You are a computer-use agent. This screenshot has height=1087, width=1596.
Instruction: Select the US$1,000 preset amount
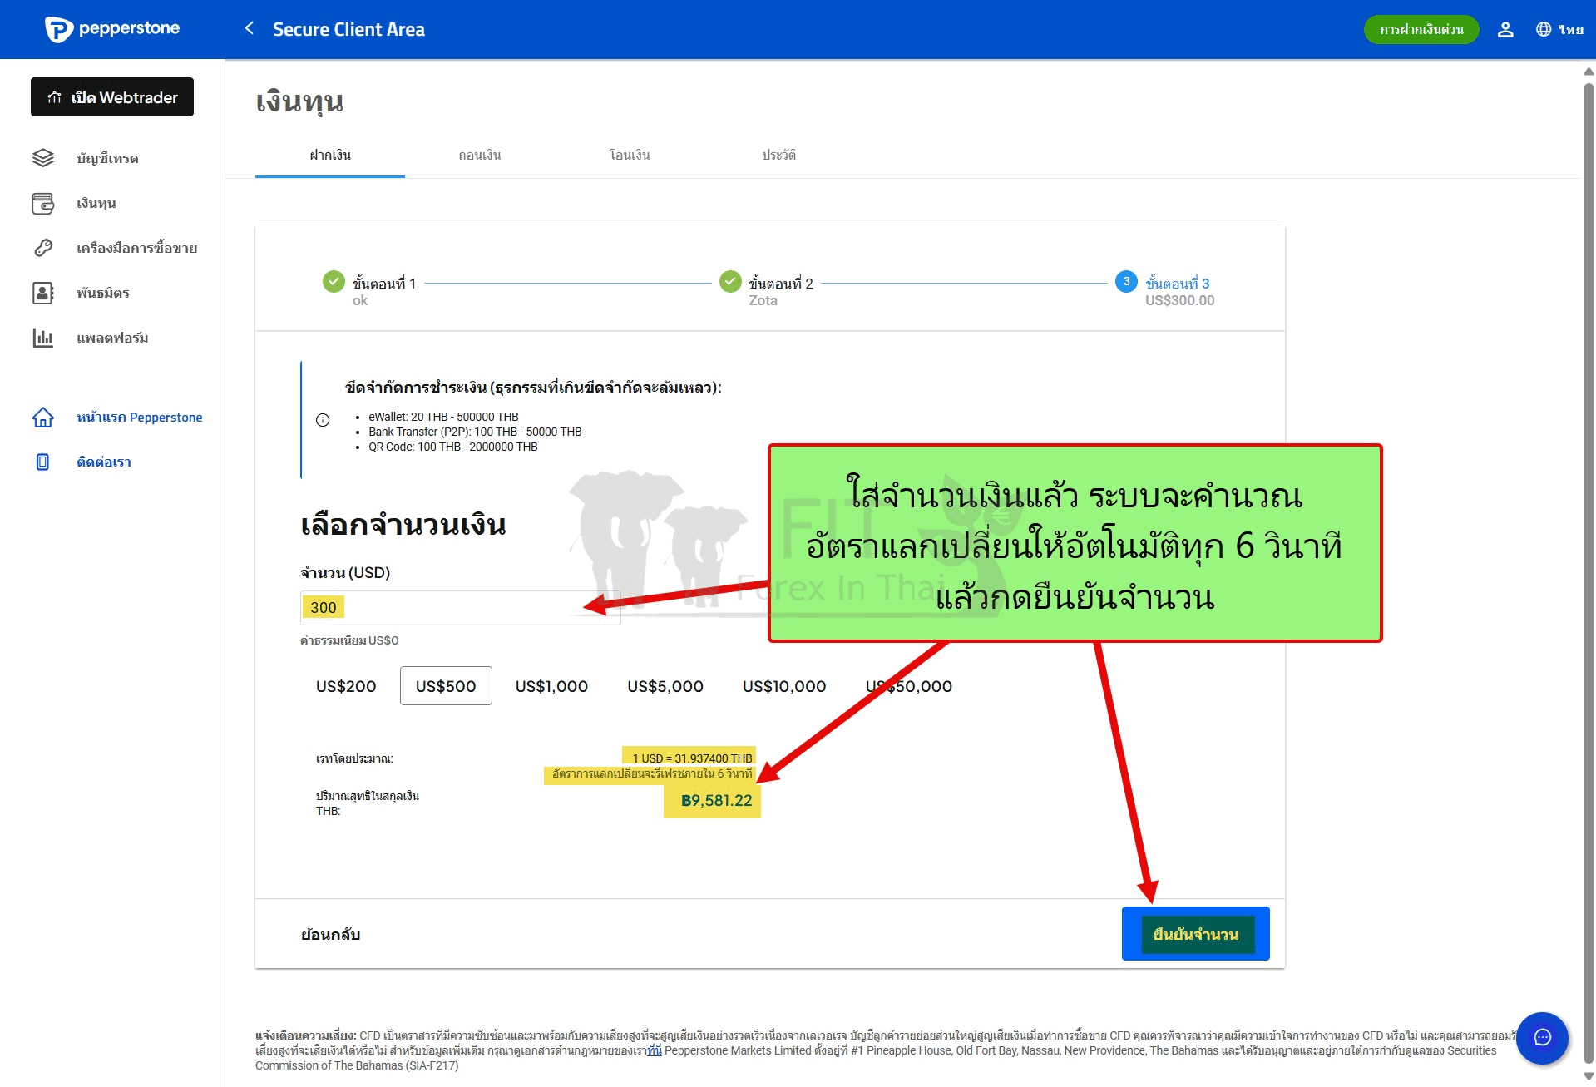[x=551, y=686]
